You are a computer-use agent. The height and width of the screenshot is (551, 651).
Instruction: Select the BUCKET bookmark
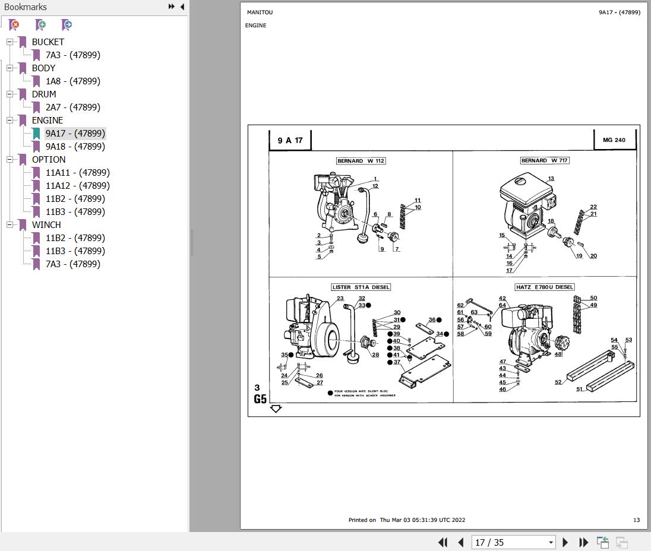coord(48,42)
